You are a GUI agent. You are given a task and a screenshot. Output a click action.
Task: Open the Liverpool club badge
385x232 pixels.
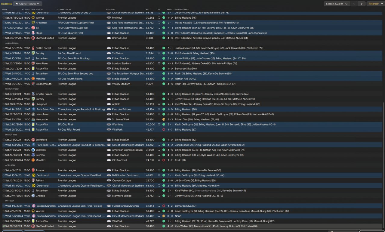(x=33, y=104)
